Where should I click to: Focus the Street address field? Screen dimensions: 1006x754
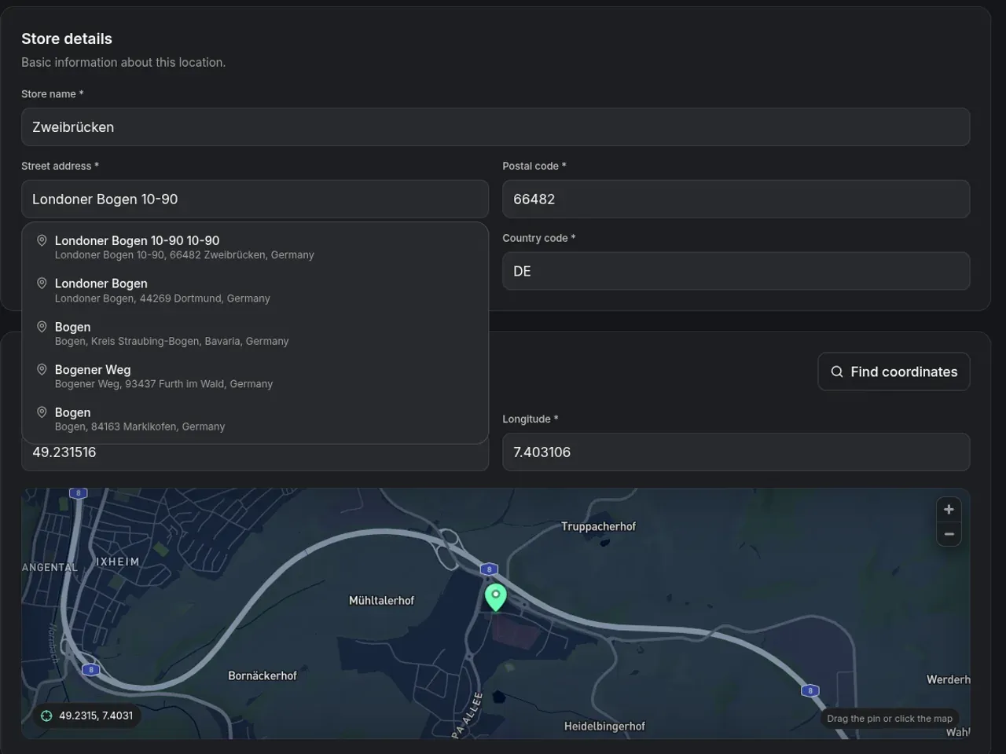pos(255,199)
